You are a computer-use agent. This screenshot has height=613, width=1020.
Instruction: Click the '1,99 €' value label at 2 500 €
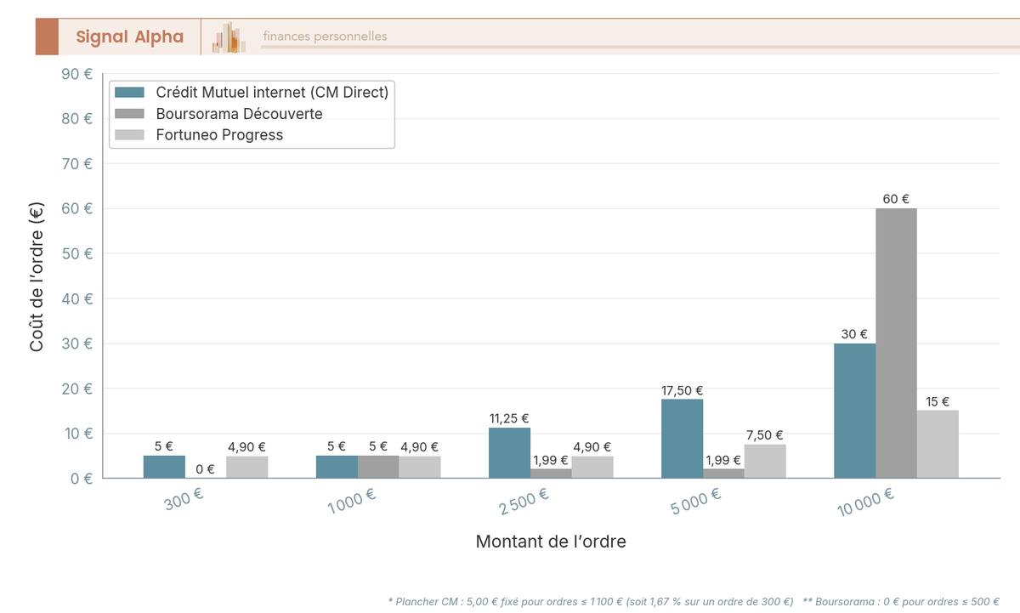550,460
